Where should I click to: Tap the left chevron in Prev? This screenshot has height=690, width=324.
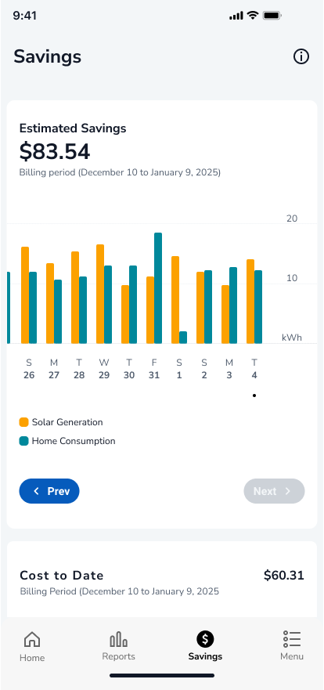37,491
